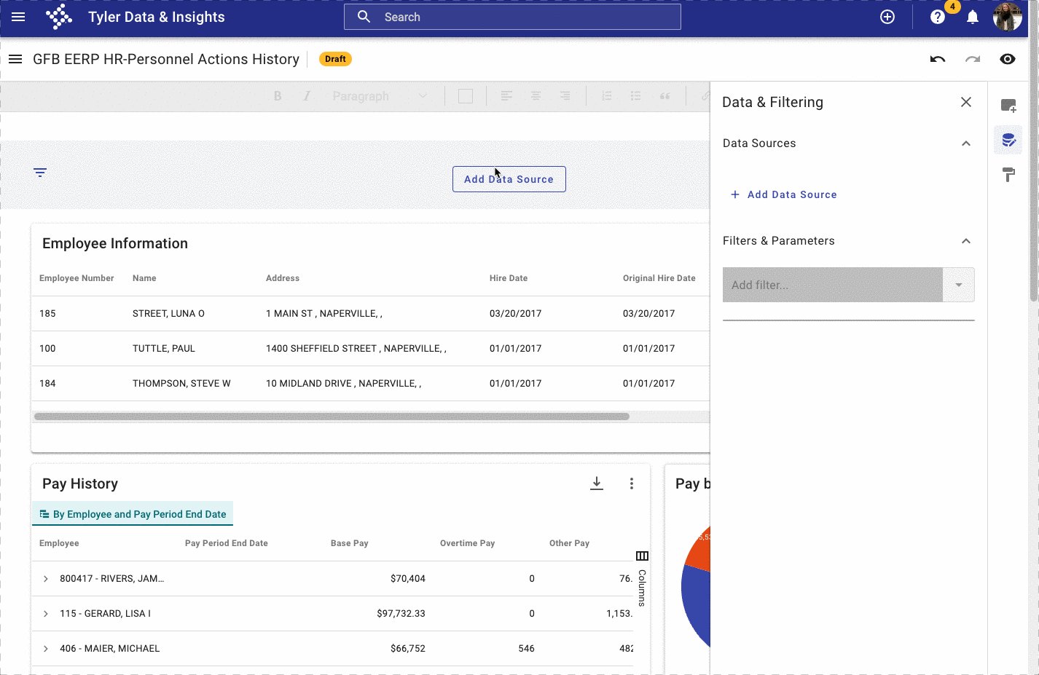1039x675 pixels.
Task: Click the blue pie chart slice
Action: (695, 606)
